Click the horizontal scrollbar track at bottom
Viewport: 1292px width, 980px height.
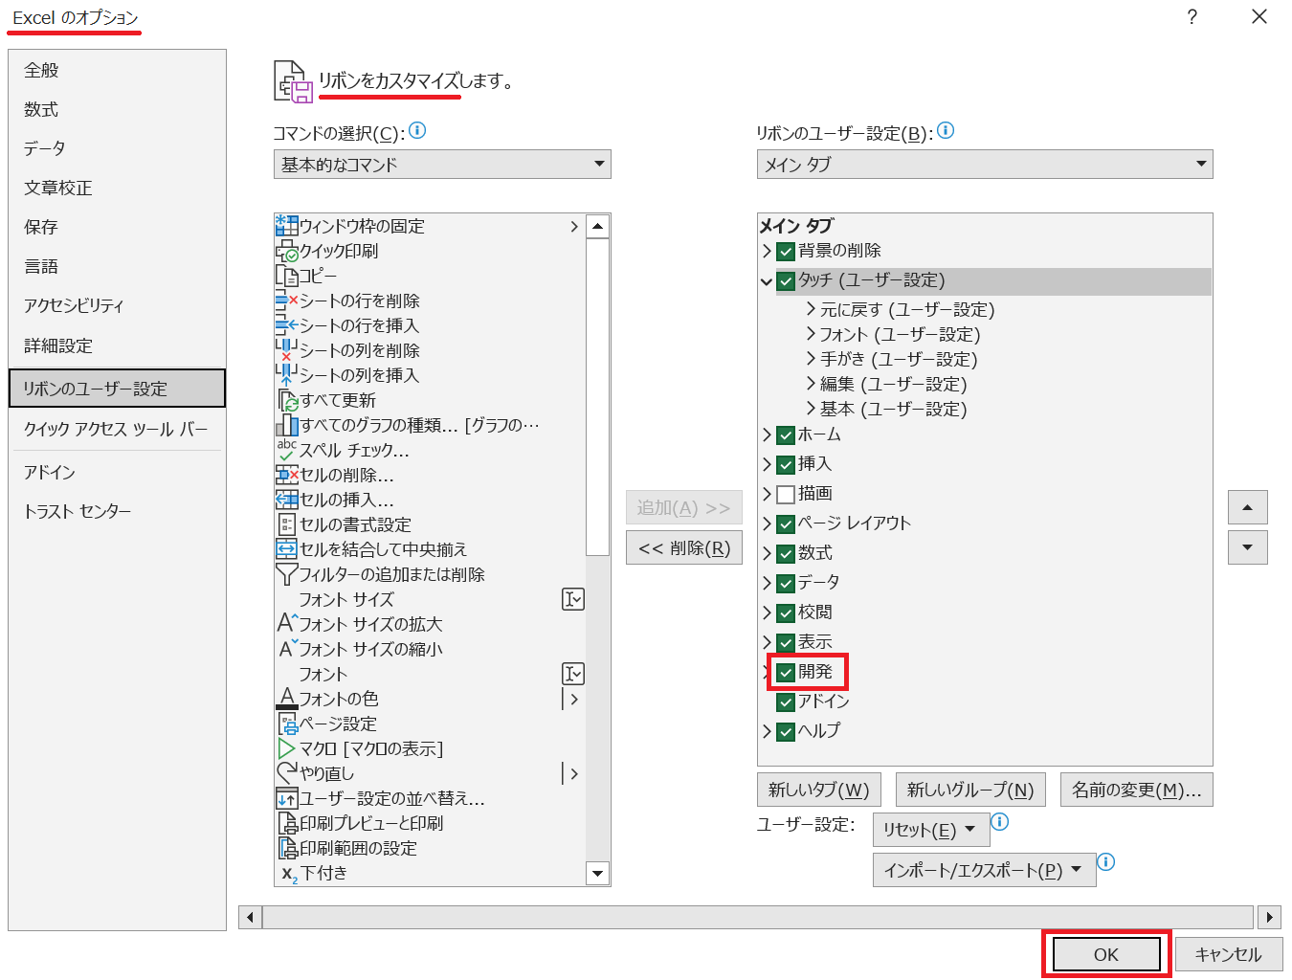[756, 917]
